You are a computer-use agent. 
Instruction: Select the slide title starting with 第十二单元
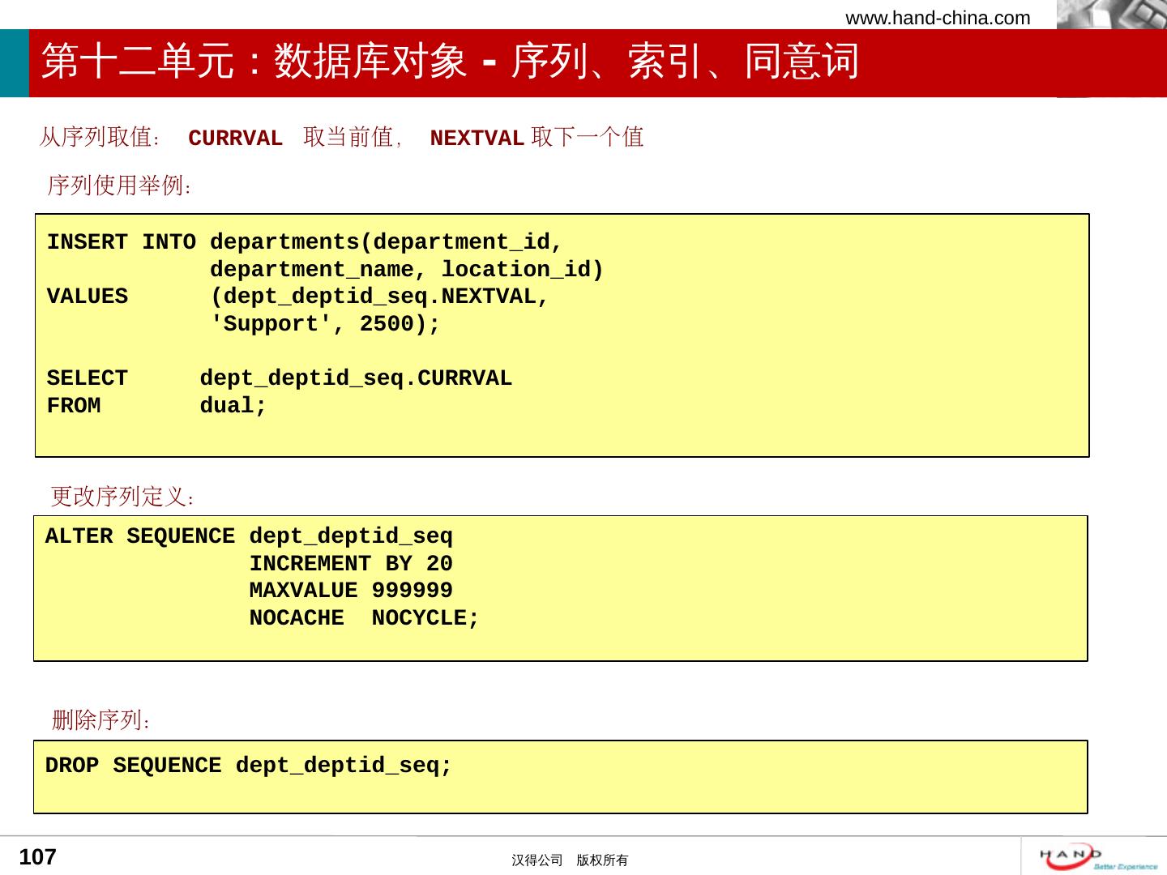tap(450, 62)
